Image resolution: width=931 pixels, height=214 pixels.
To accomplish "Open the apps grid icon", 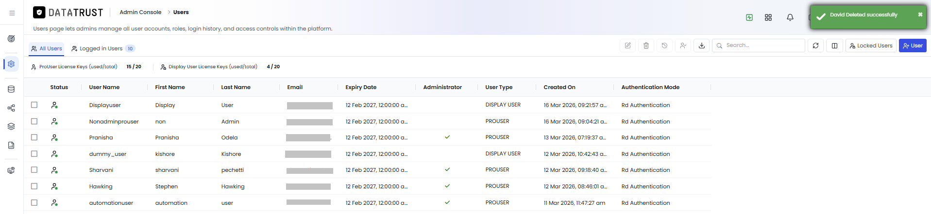I will 768,17.
